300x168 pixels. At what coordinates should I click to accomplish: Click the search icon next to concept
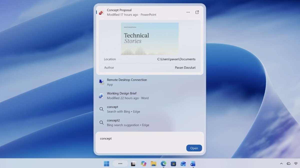pyautogui.click(x=101, y=109)
